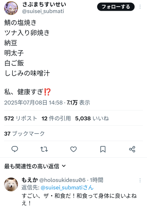
Task: Click the chevron next to 最も関連性の高い返信
Action: (x=64, y=166)
